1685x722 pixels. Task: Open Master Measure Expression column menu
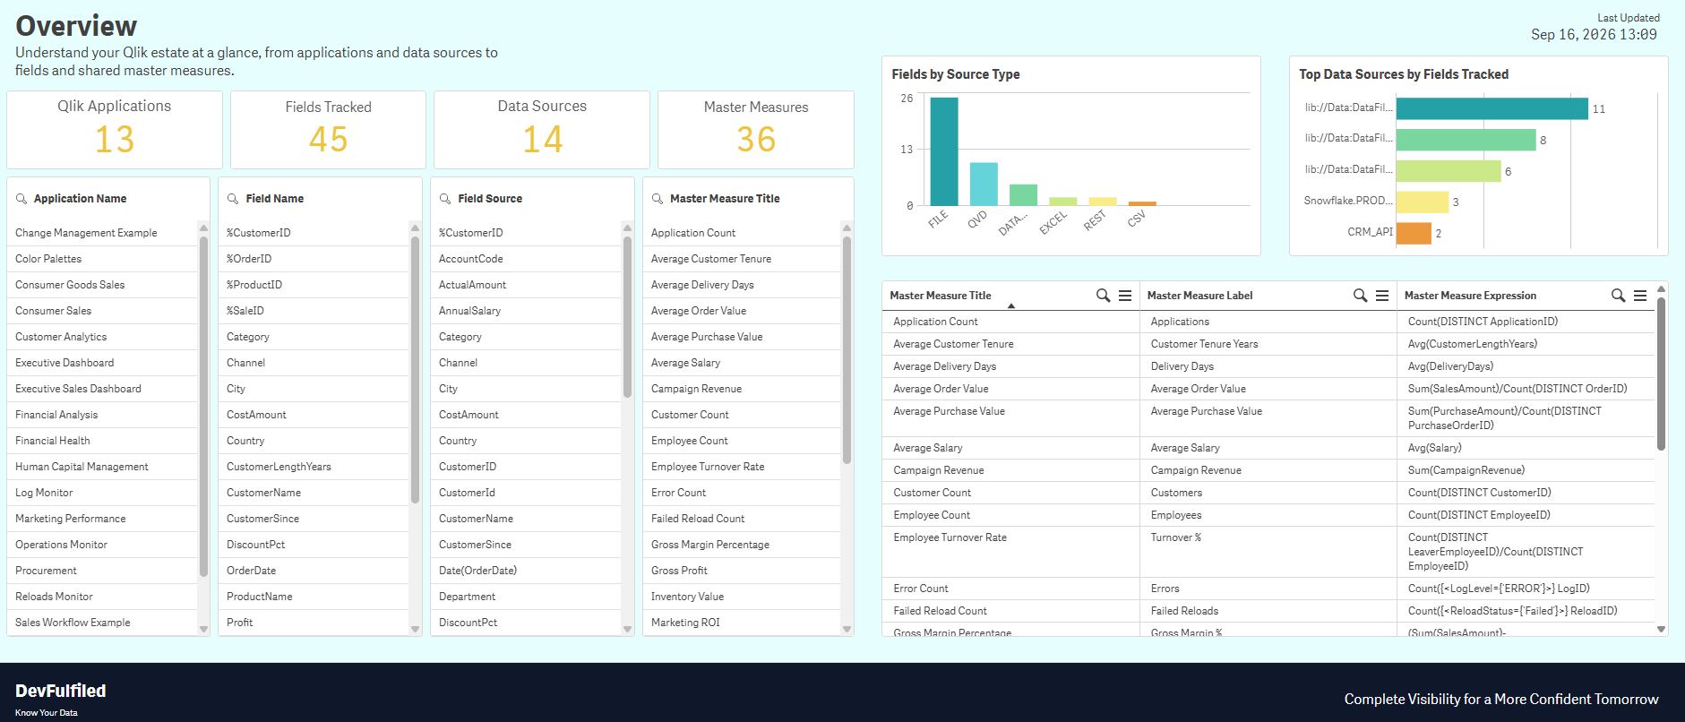[x=1640, y=296]
